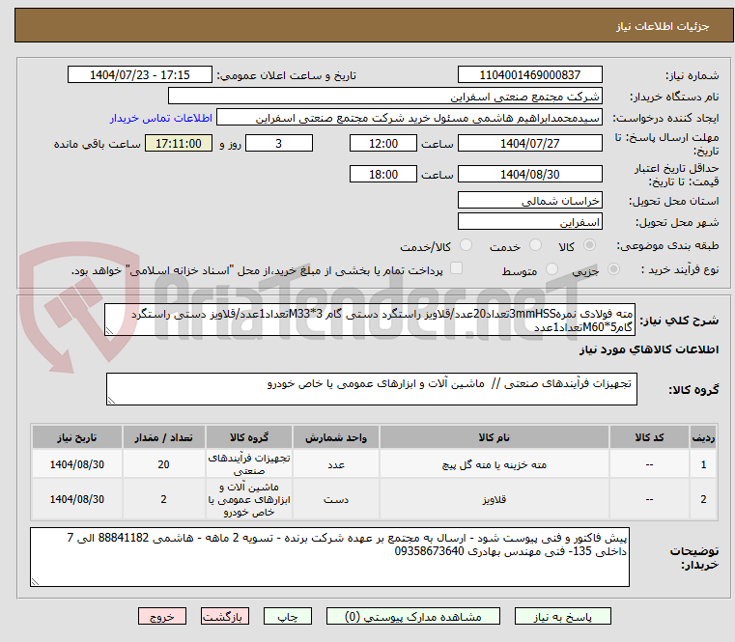
Task: Click price validity date 1404/08/30 field
Action: pos(529,175)
